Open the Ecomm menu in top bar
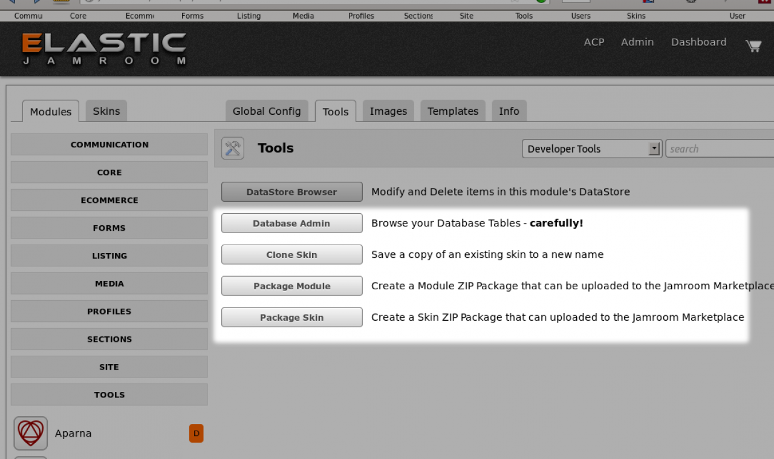Image resolution: width=774 pixels, height=459 pixels. pos(140,16)
